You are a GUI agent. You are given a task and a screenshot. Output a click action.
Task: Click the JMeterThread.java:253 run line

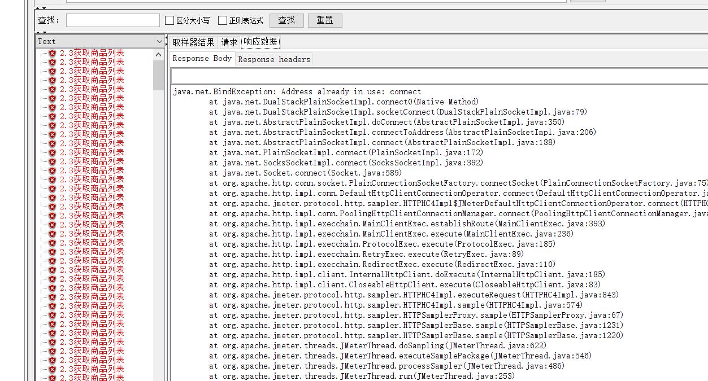point(362,376)
